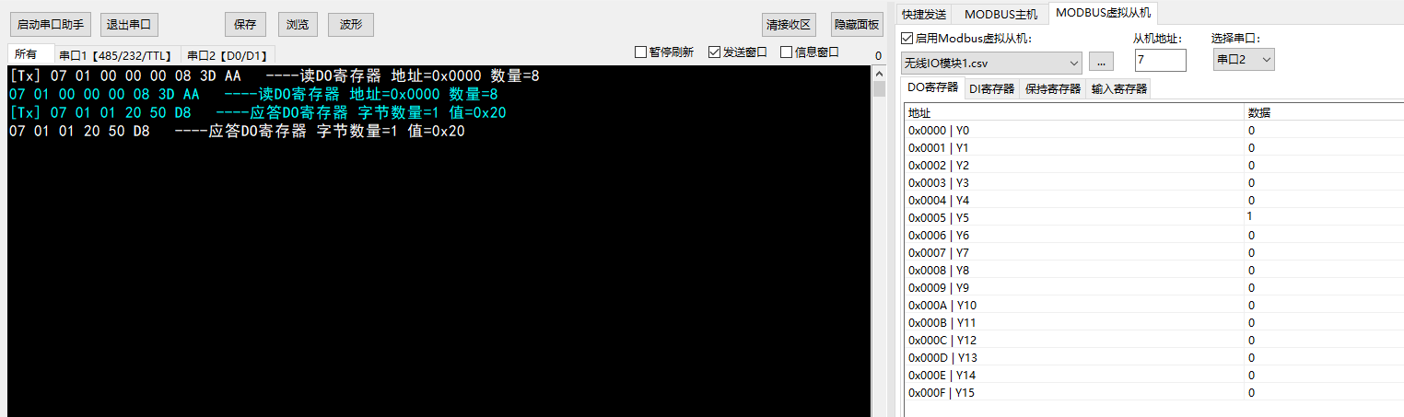
Task: Click the ... browse file button
Action: point(1101,62)
